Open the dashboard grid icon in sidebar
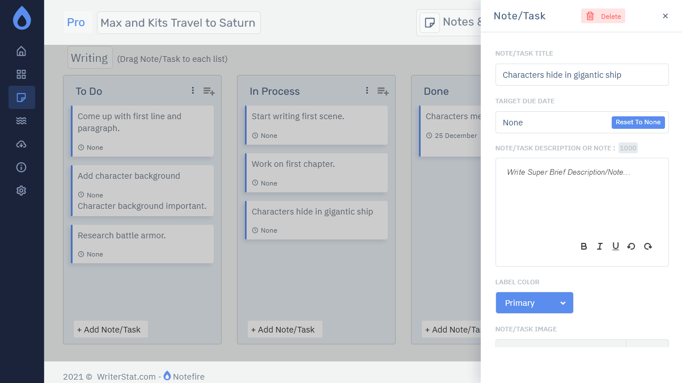The height and width of the screenshot is (383, 682). tap(21, 74)
